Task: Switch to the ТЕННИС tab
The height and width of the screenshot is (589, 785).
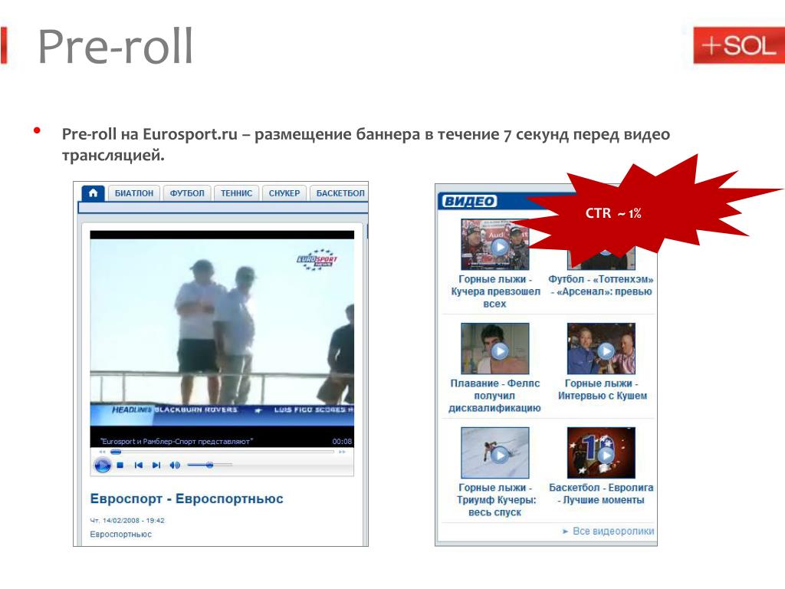Action: [236, 193]
